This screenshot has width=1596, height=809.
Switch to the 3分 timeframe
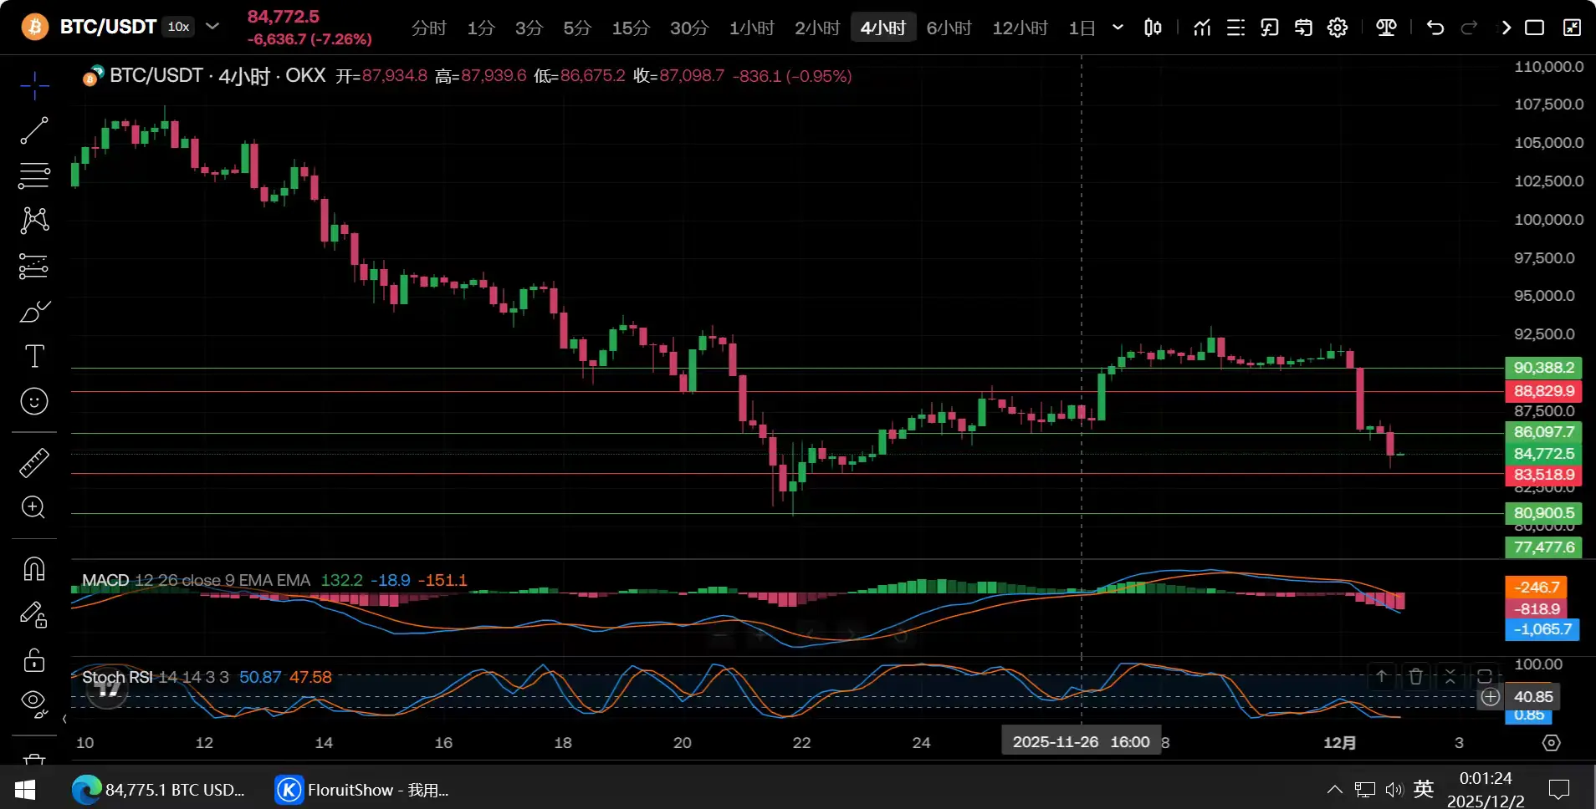529,28
